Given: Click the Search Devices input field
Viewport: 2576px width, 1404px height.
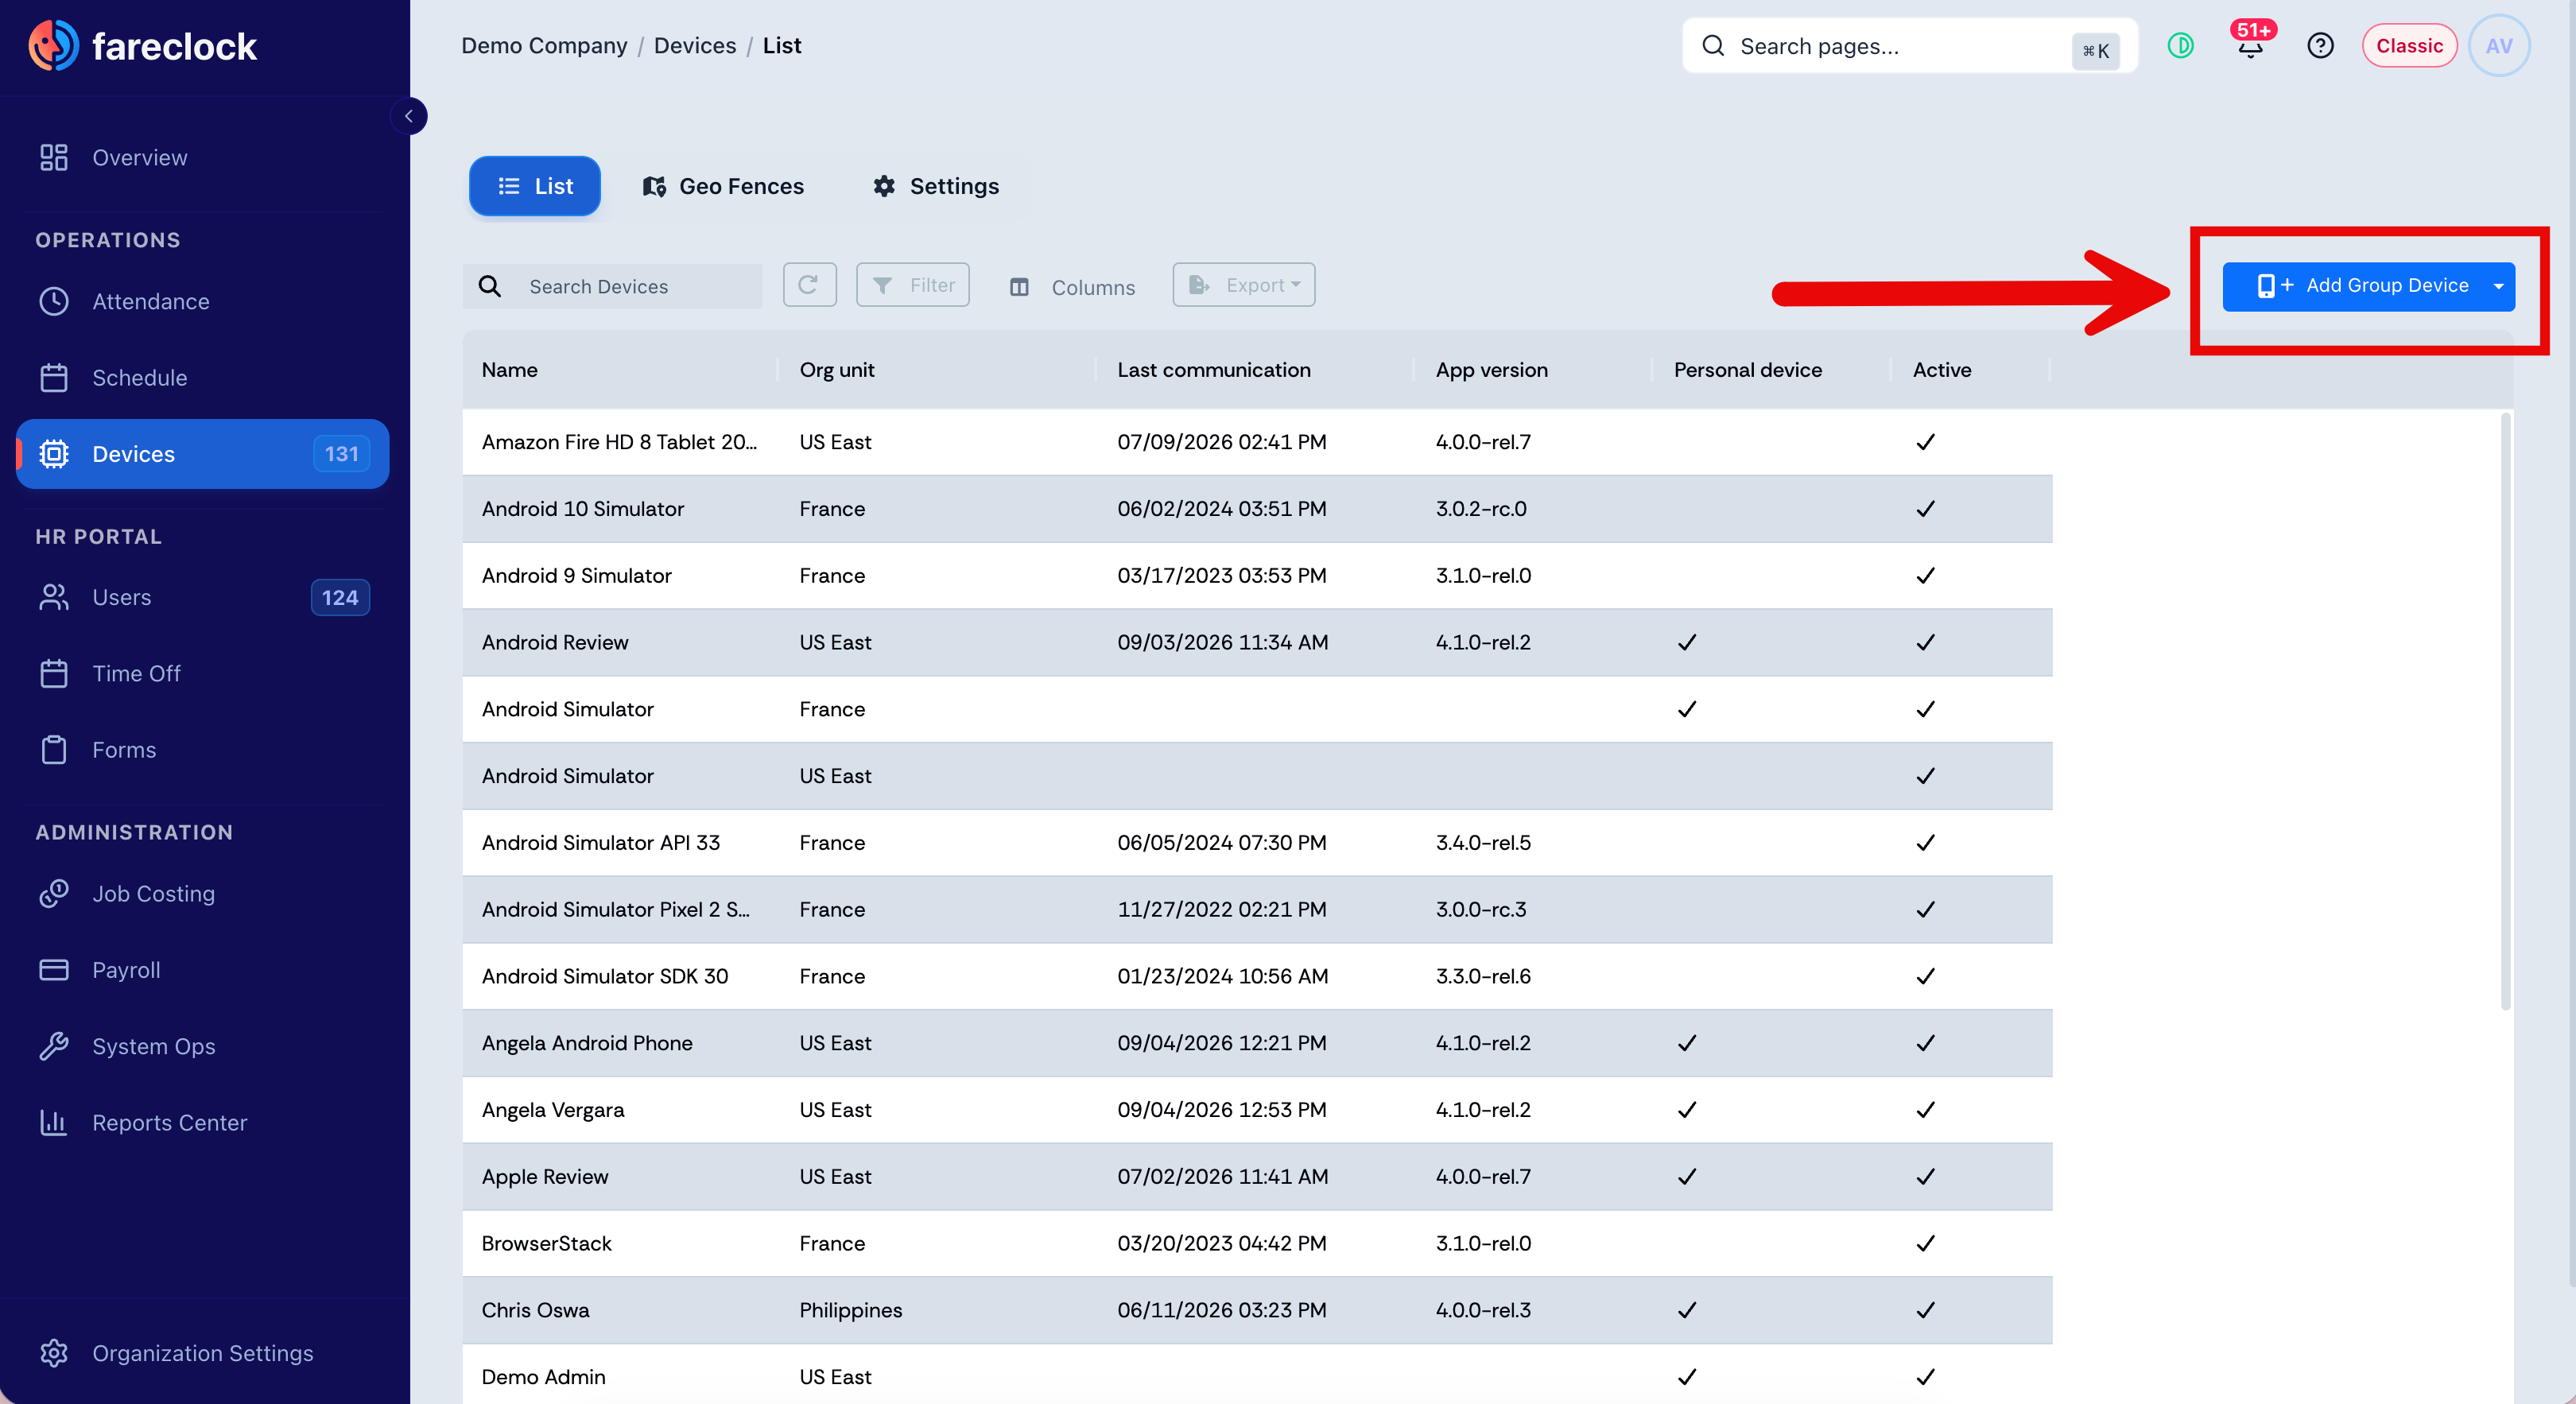Looking at the screenshot, I should coord(612,286).
